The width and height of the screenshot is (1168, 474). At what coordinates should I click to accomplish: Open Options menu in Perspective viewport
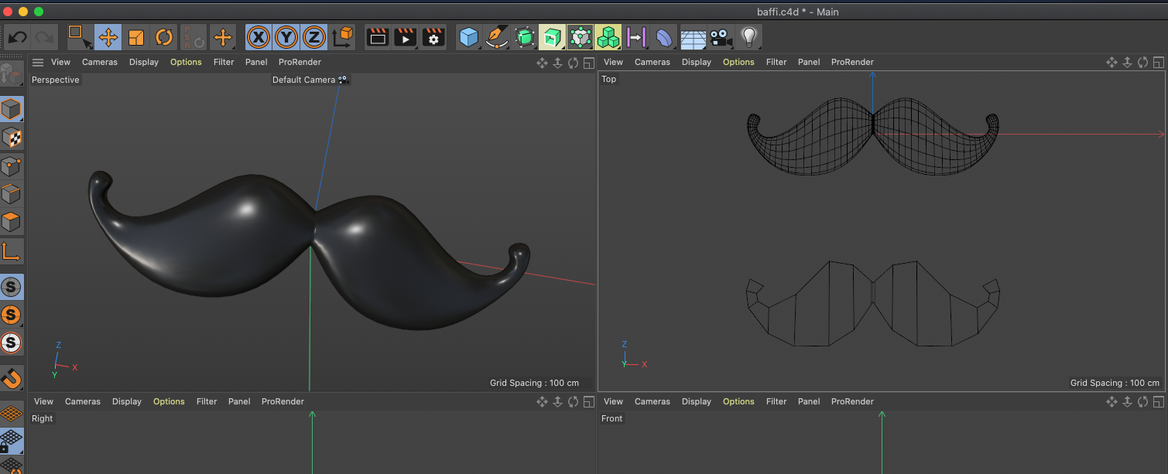click(186, 62)
